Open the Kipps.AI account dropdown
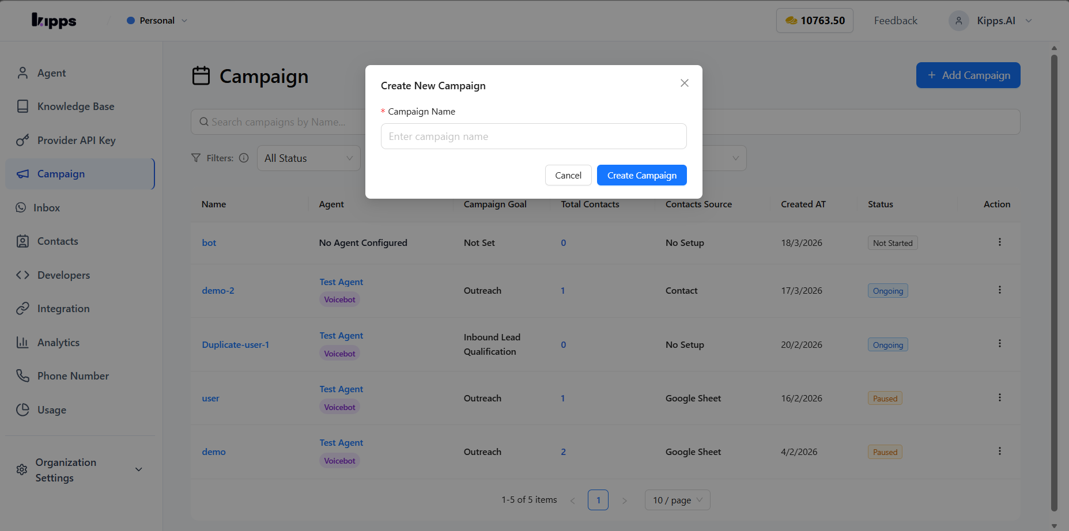Image resolution: width=1069 pixels, height=531 pixels. click(991, 21)
